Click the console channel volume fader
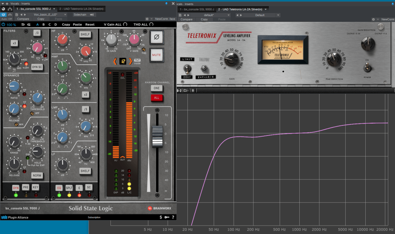The height and width of the screenshot is (234, 395). (x=157, y=135)
